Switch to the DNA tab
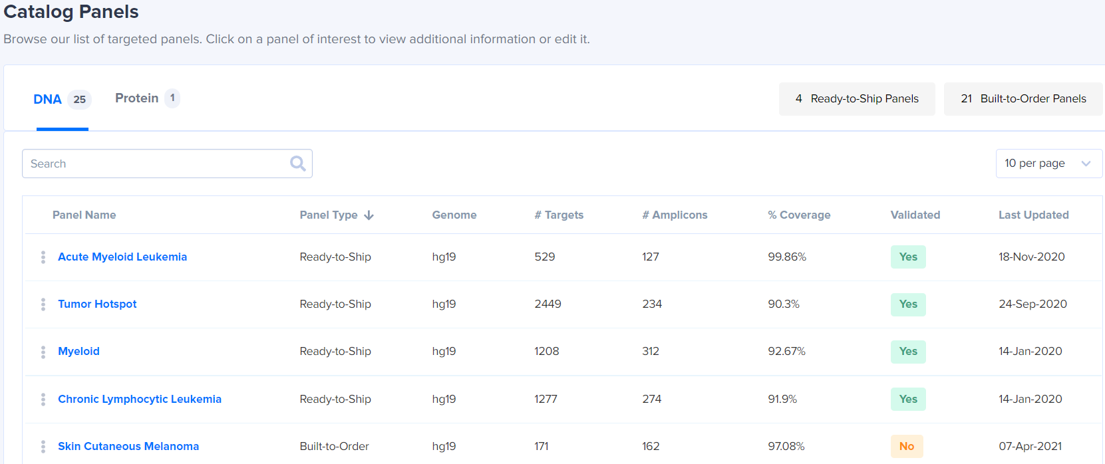The height and width of the screenshot is (464, 1105). (63, 99)
